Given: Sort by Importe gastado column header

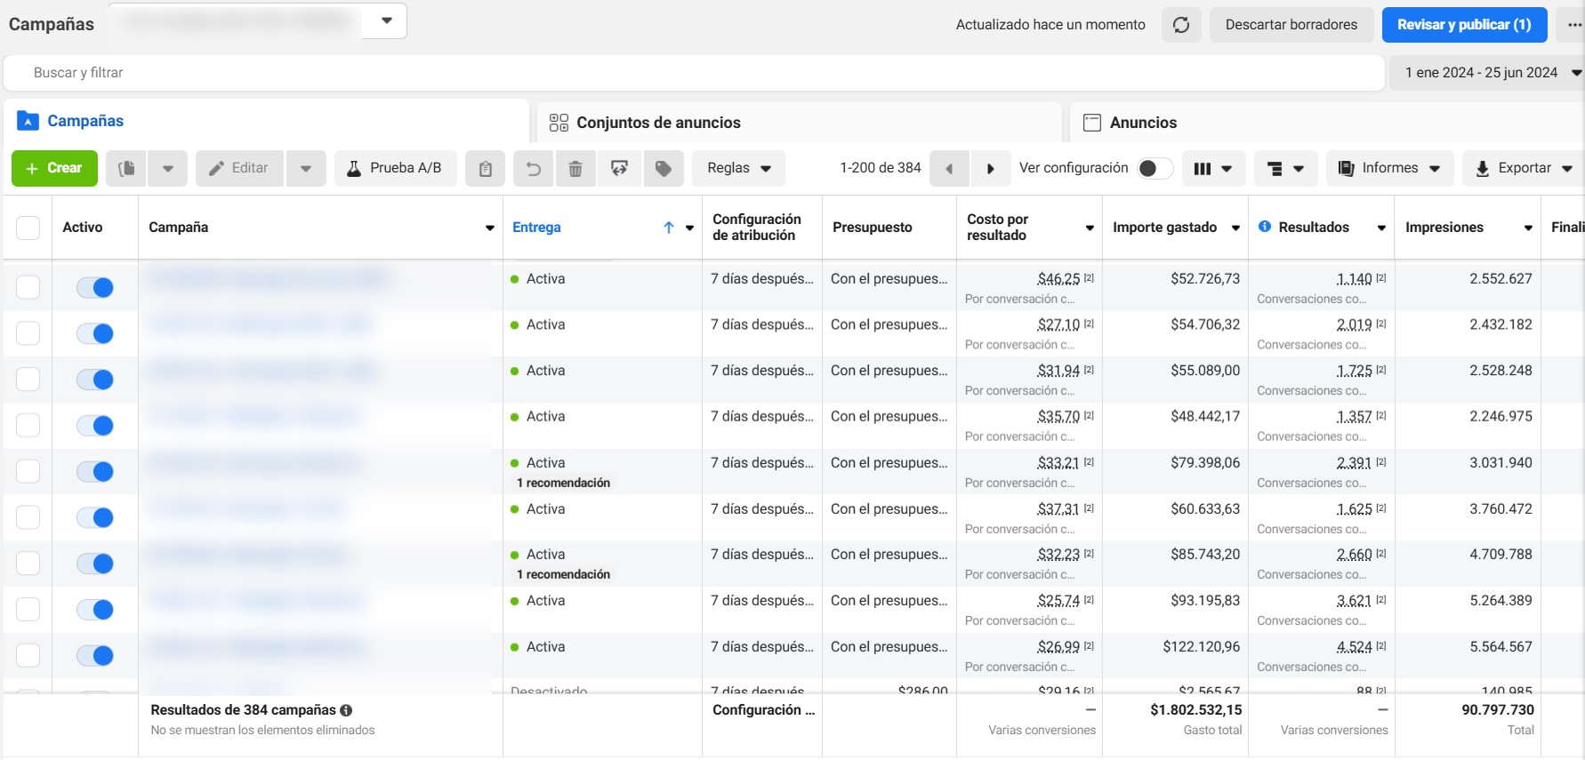Looking at the screenshot, I should tap(1164, 228).
